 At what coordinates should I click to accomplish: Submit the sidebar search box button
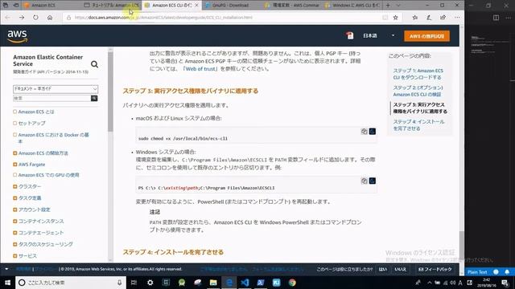(94, 98)
